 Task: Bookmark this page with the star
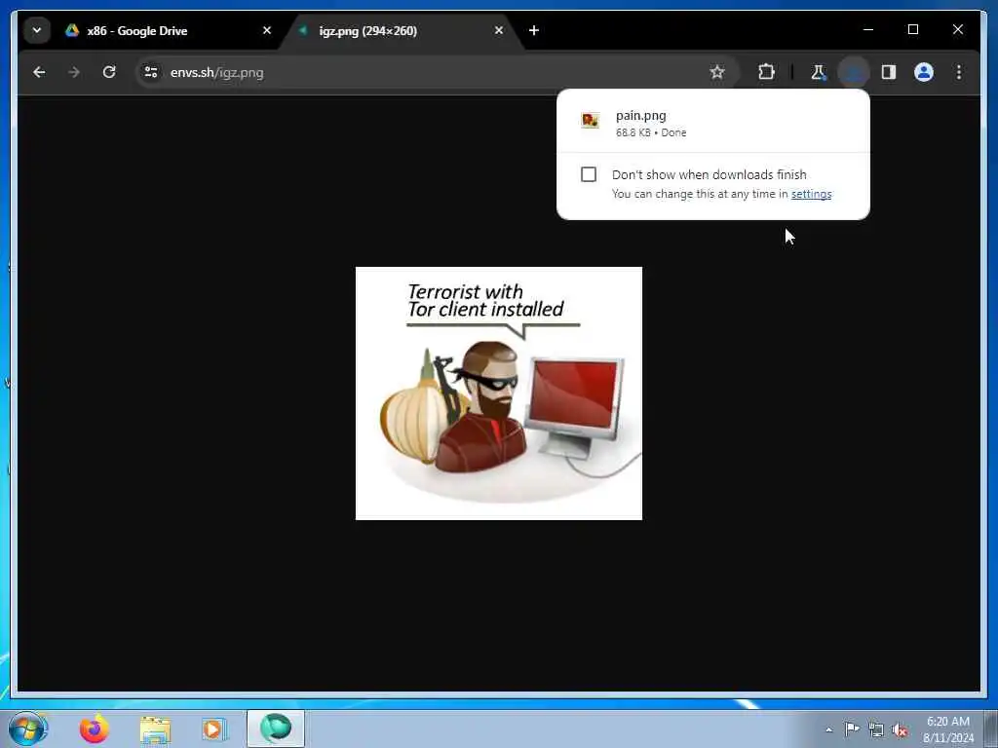click(717, 72)
